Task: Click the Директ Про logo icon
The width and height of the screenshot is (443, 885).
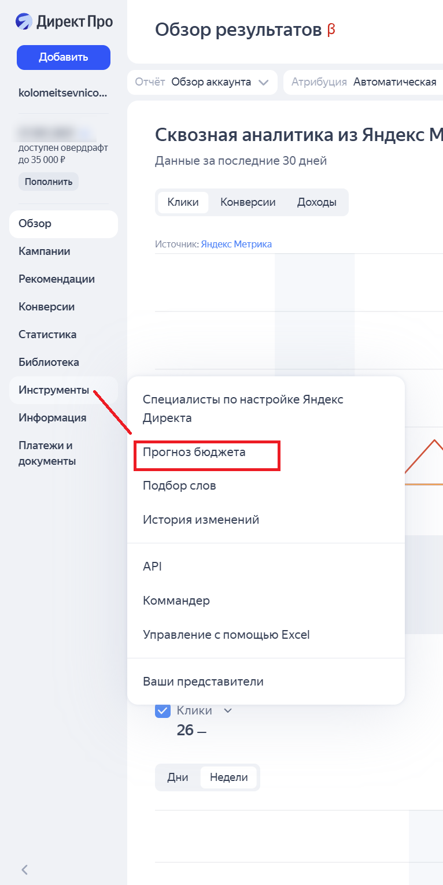Action: point(24,22)
